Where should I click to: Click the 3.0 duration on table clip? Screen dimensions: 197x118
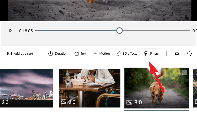(72, 102)
